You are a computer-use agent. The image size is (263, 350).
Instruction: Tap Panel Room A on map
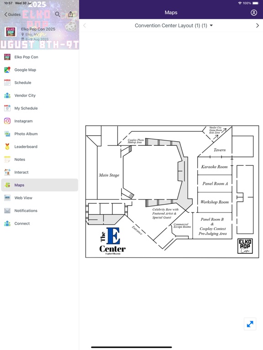(215, 184)
